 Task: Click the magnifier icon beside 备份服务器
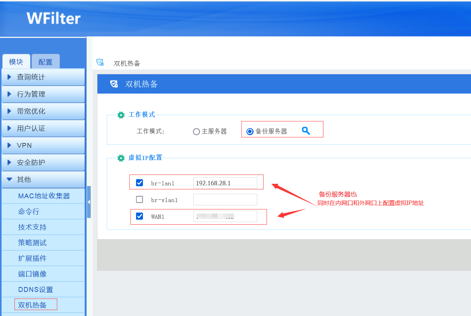coord(306,131)
